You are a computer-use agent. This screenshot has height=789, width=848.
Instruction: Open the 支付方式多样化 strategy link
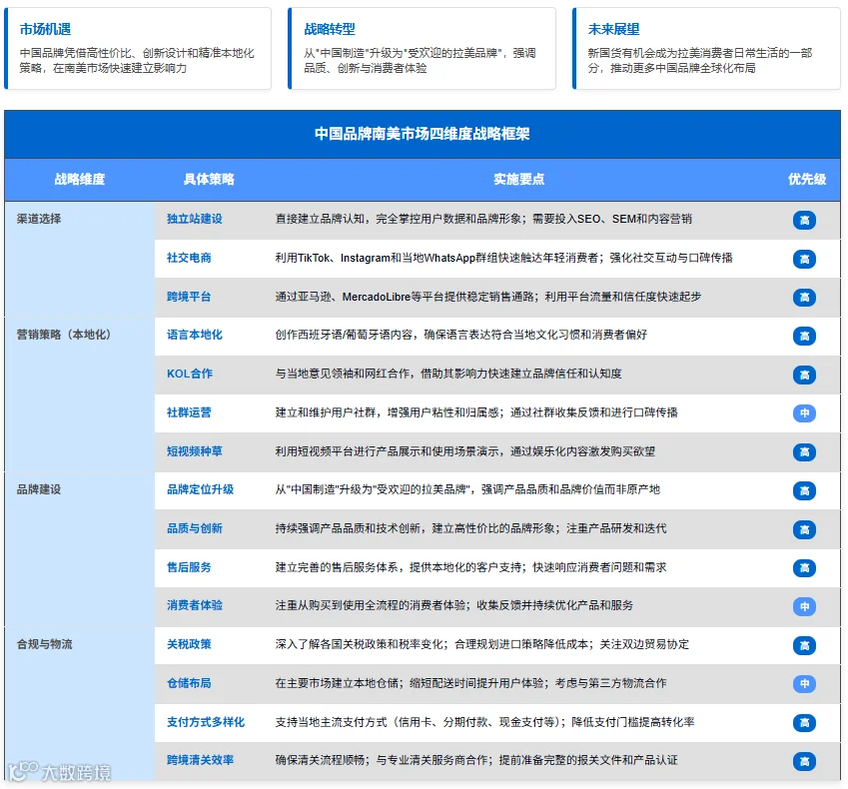[x=206, y=722]
